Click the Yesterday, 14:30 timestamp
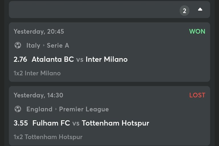The width and height of the screenshot is (219, 146). click(38, 95)
